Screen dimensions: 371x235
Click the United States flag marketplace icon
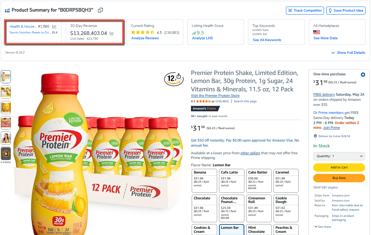pyautogui.click(x=316, y=32)
